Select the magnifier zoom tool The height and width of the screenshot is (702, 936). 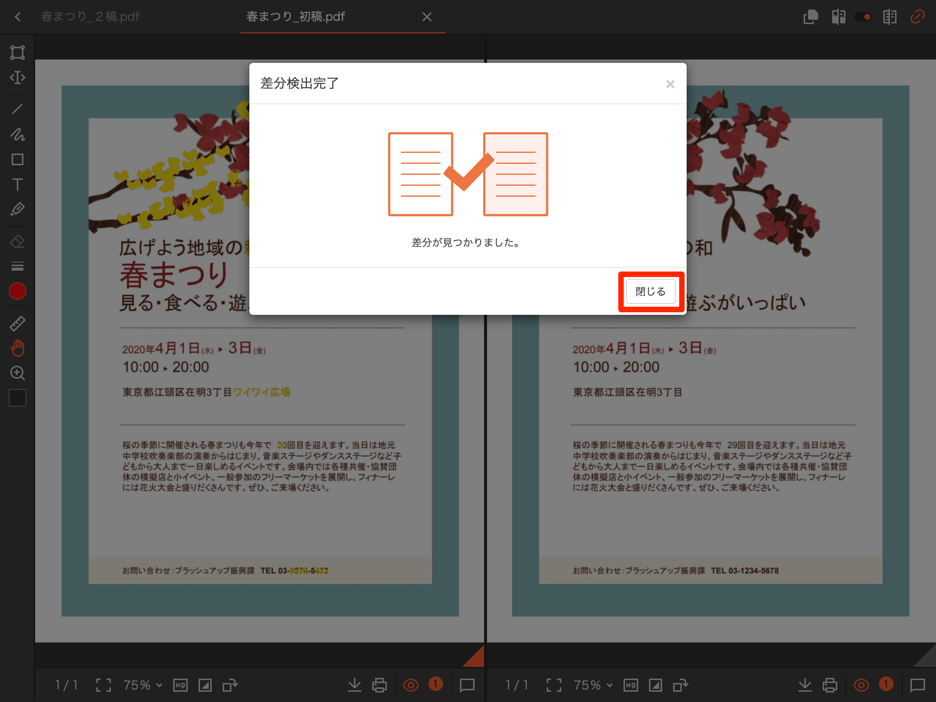point(17,373)
